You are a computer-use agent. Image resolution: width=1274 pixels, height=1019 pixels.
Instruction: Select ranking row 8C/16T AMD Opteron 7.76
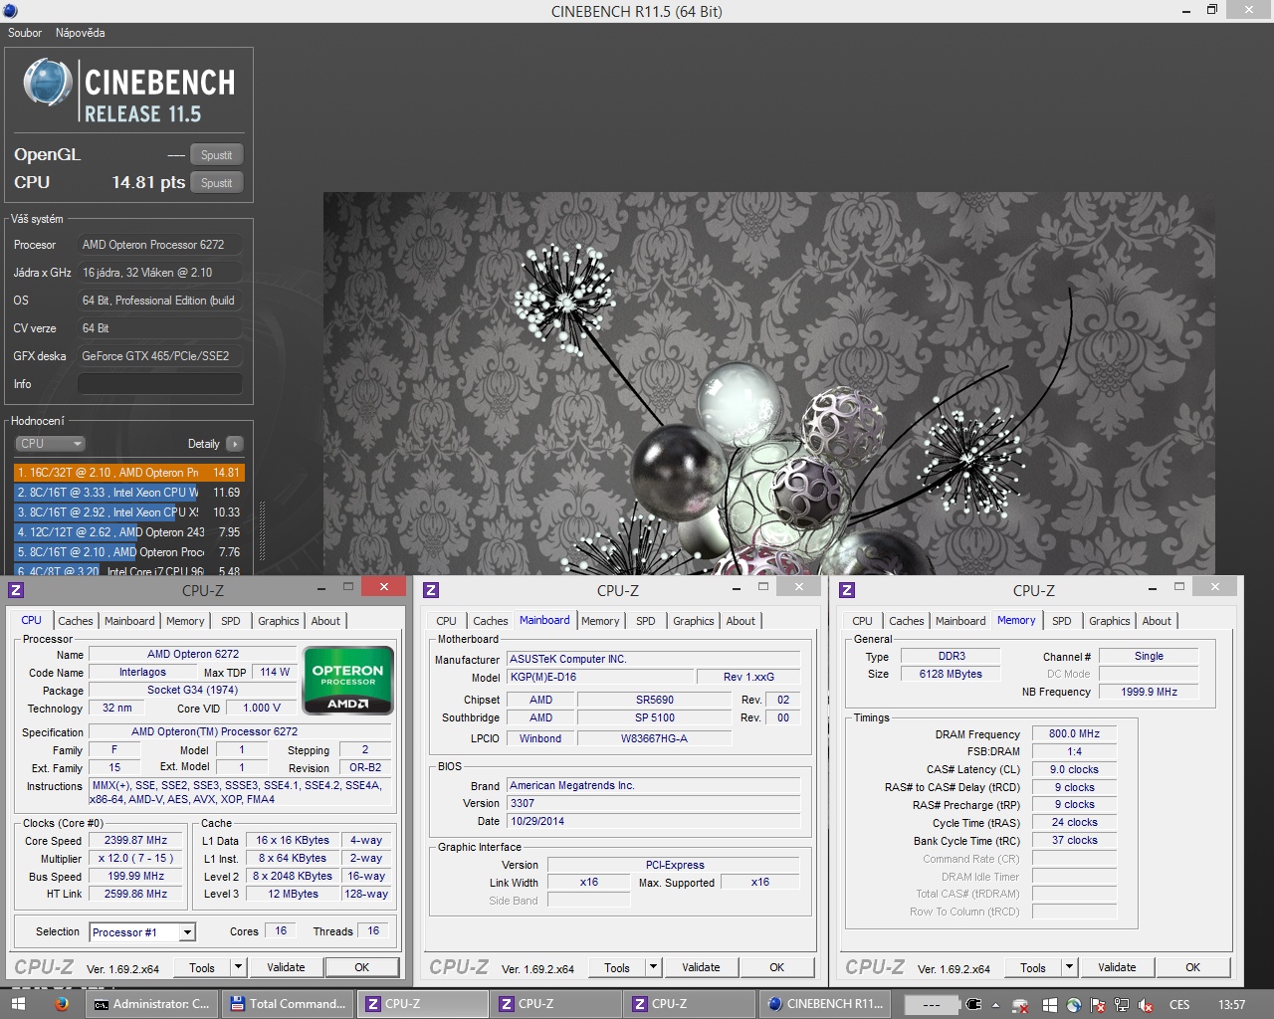pyautogui.click(x=129, y=552)
